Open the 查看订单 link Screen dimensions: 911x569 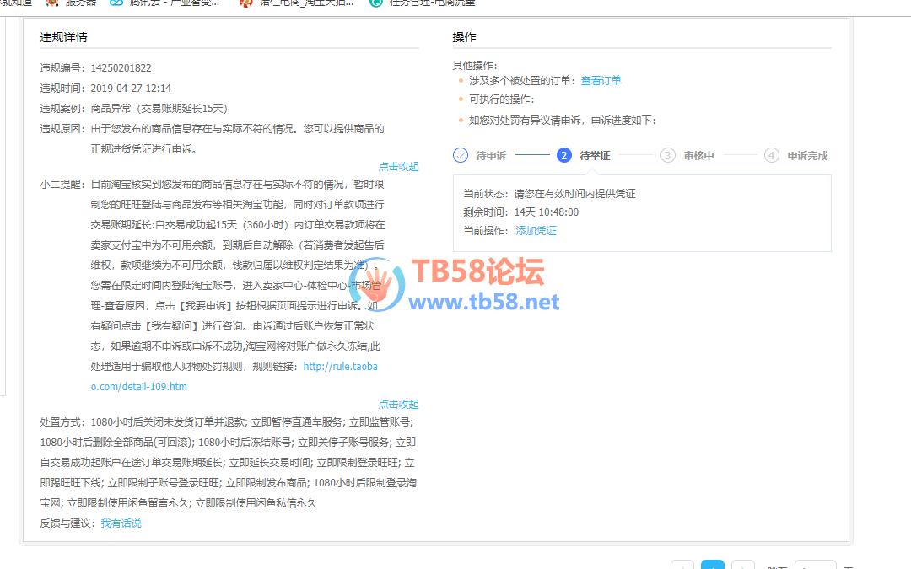[x=601, y=81]
